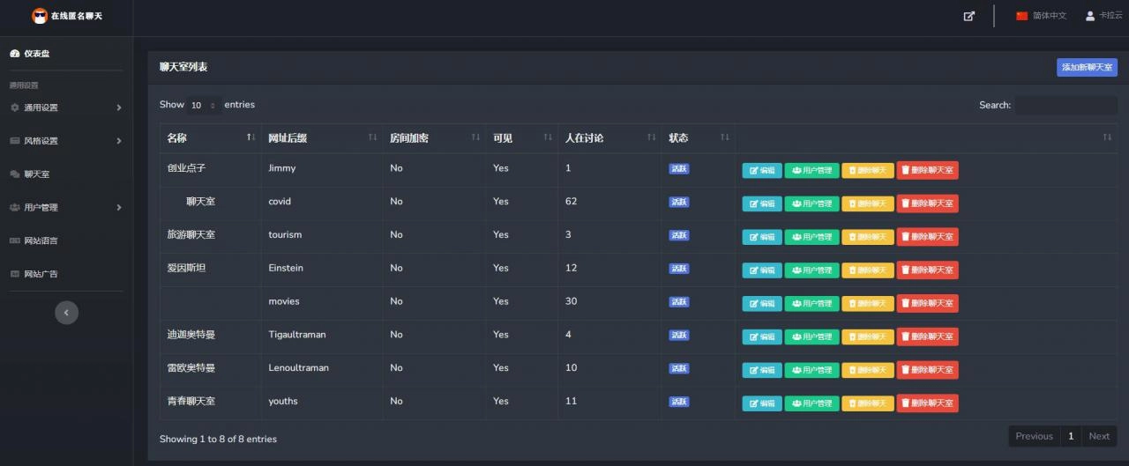The image size is (1129, 466).
Task: Click red 删除聊天室 button for movies row
Action: (927, 304)
